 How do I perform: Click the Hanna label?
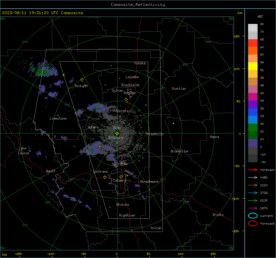(214, 137)
